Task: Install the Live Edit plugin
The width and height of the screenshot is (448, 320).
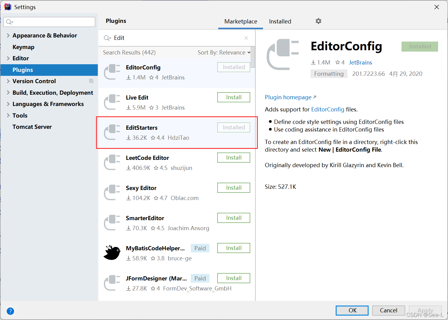Action: (234, 97)
